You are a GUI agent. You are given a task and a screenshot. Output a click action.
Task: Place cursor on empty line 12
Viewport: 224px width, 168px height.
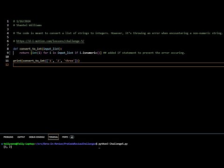click(x=119, y=65)
